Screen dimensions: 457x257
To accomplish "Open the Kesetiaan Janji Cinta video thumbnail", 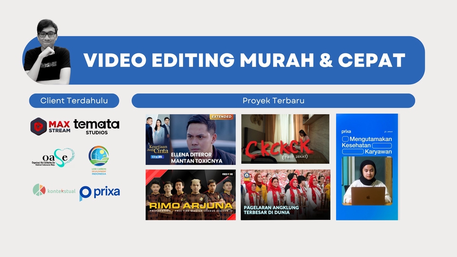I will pos(190,139).
